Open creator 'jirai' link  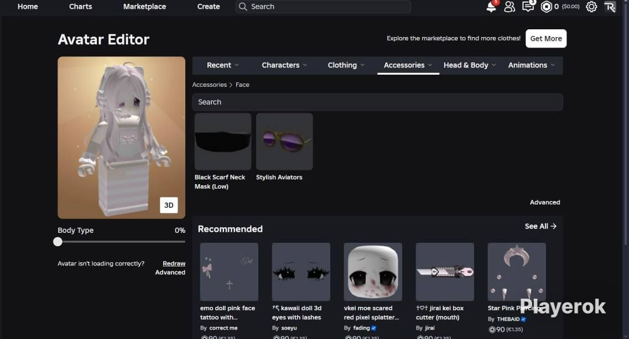pyautogui.click(x=430, y=328)
